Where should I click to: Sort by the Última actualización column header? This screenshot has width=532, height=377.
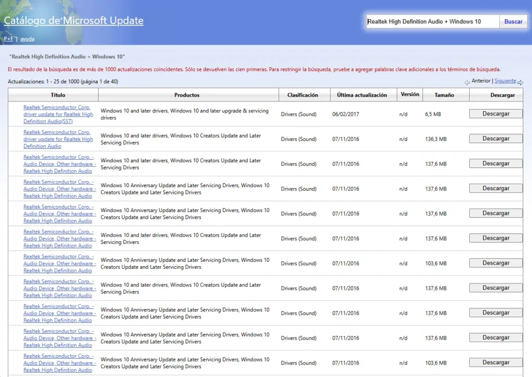point(362,95)
